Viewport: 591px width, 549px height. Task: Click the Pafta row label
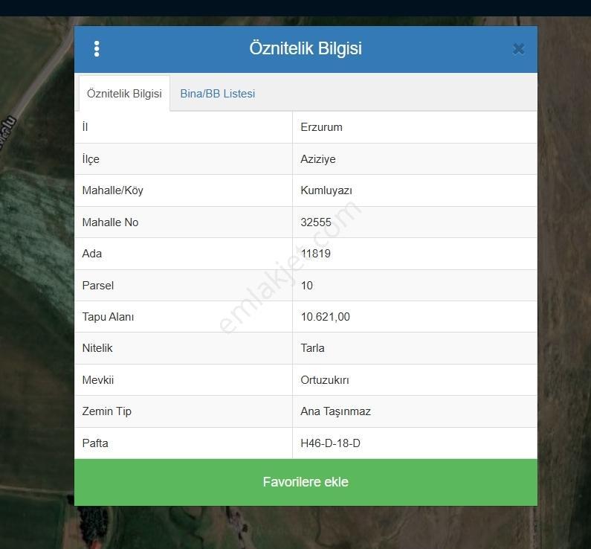point(95,443)
